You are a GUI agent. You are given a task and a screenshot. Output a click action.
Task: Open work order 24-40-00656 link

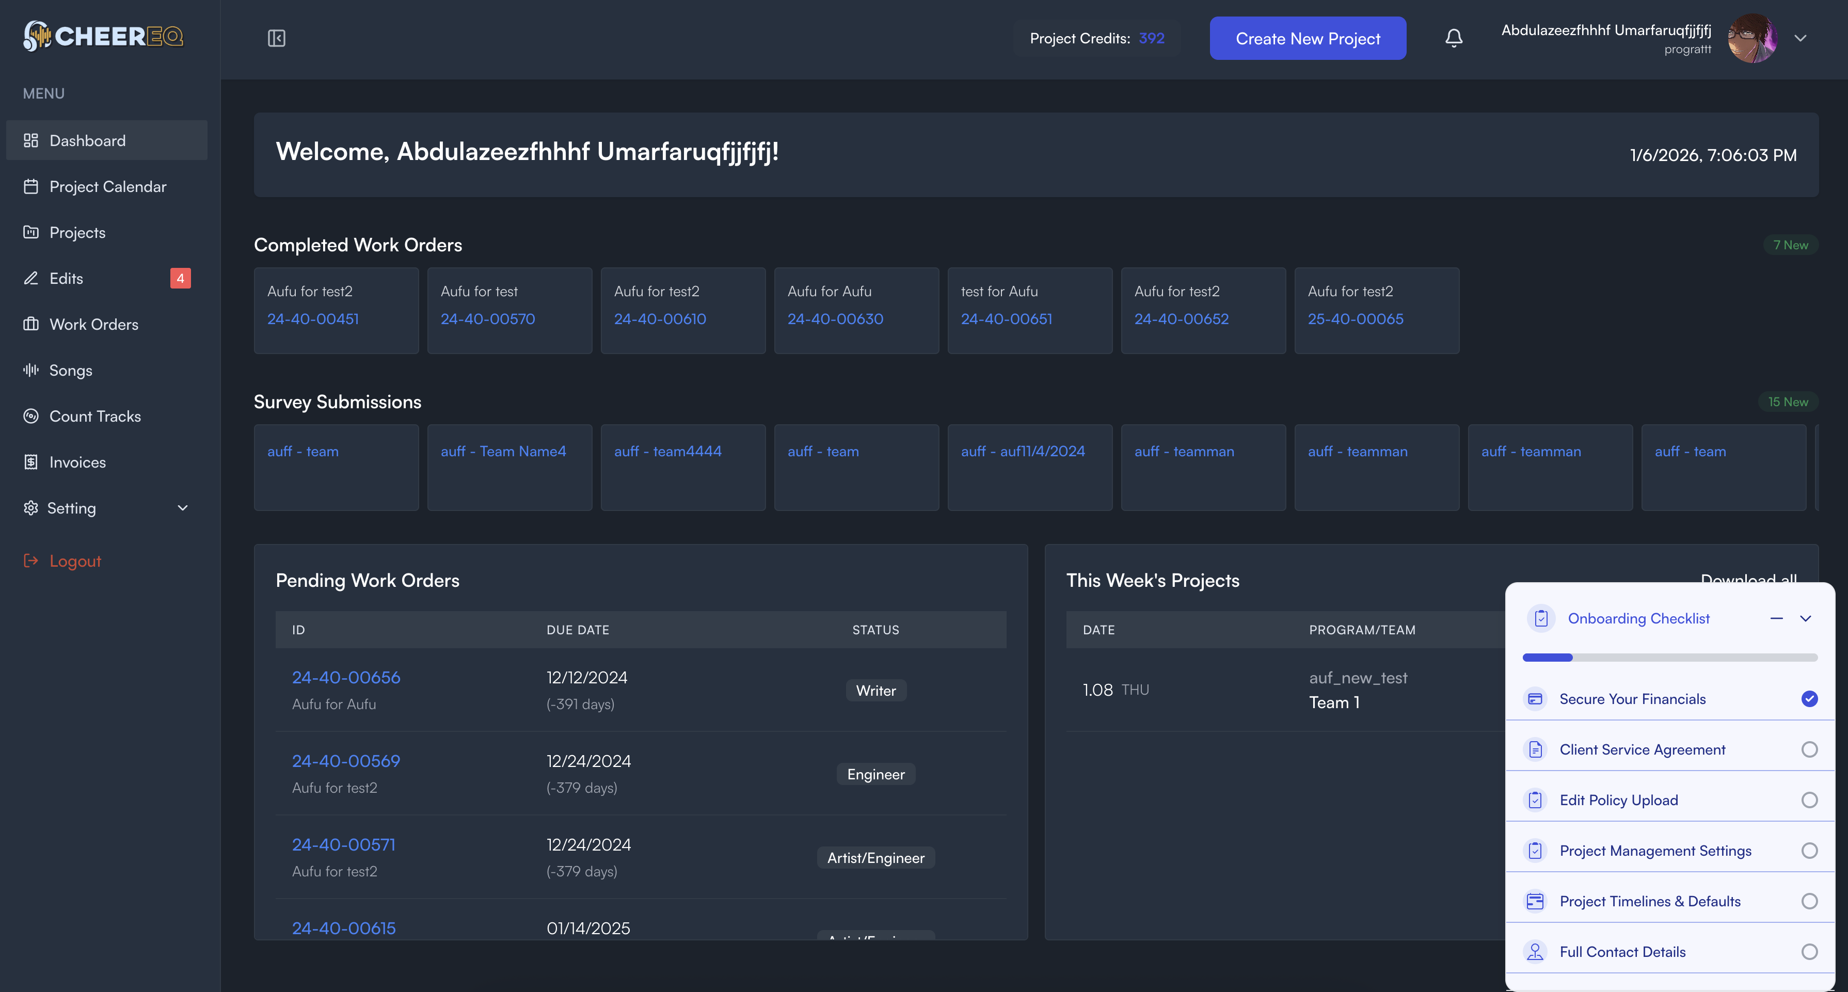(346, 677)
